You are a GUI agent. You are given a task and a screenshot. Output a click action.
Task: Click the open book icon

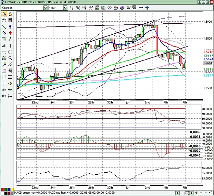110,8
